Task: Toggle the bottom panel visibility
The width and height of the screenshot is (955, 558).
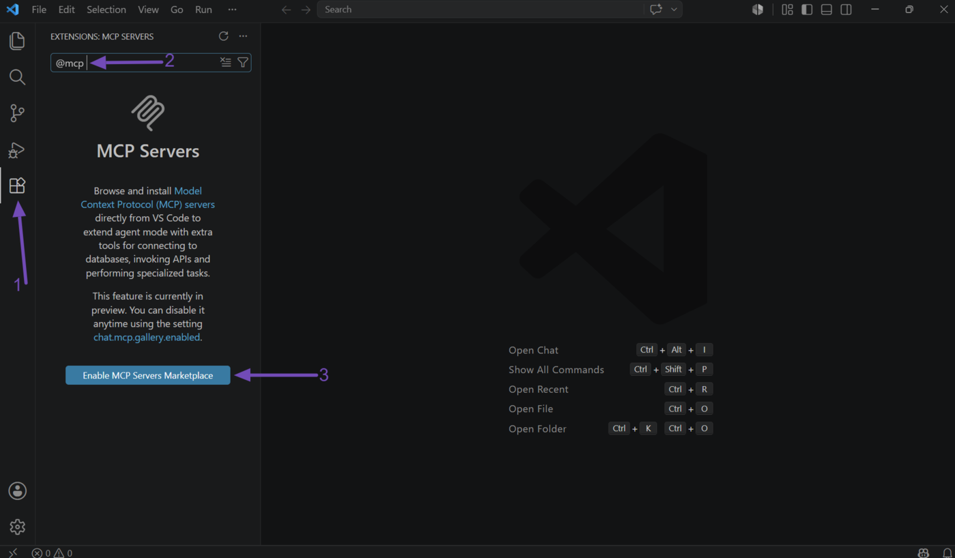Action: click(x=826, y=10)
